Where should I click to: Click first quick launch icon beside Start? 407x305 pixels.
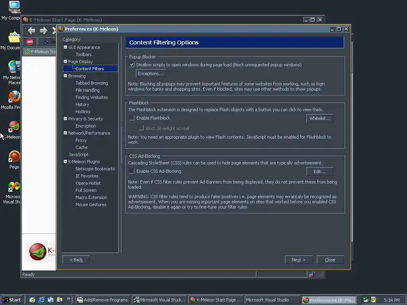pos(32,300)
